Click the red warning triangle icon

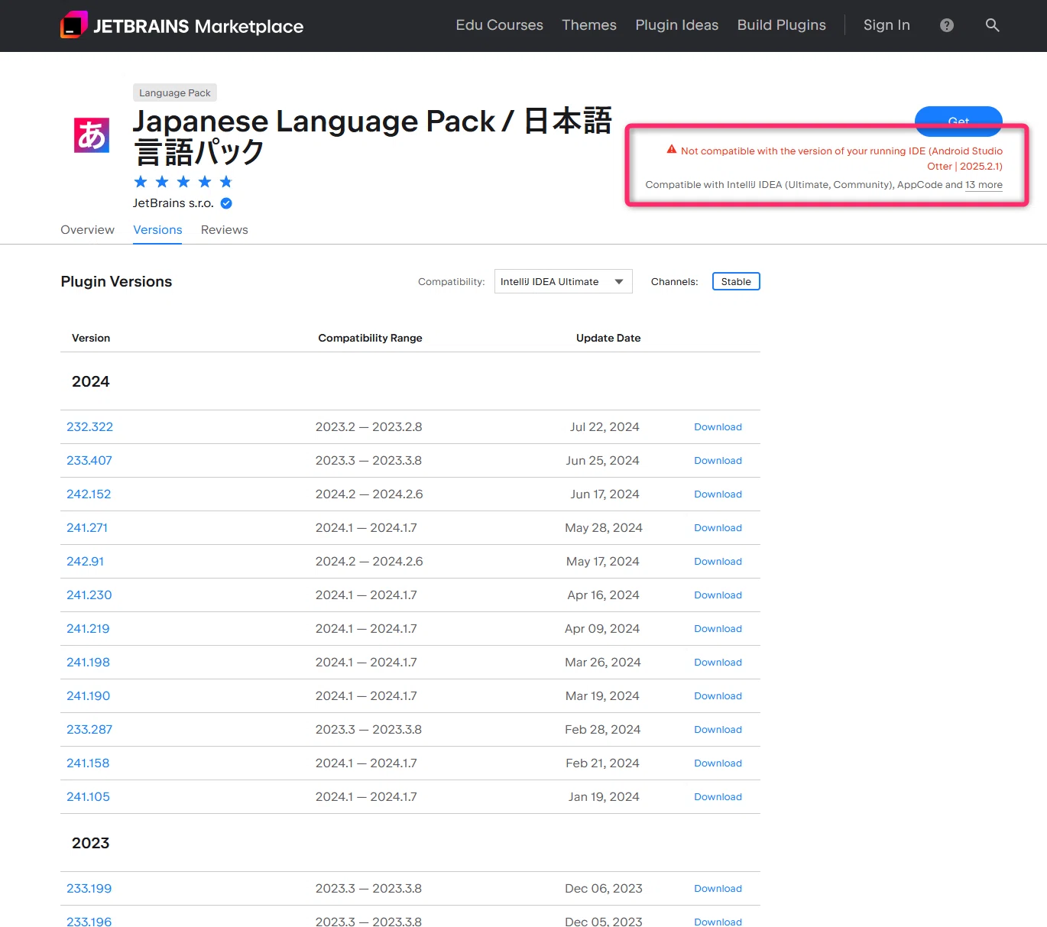(x=672, y=150)
